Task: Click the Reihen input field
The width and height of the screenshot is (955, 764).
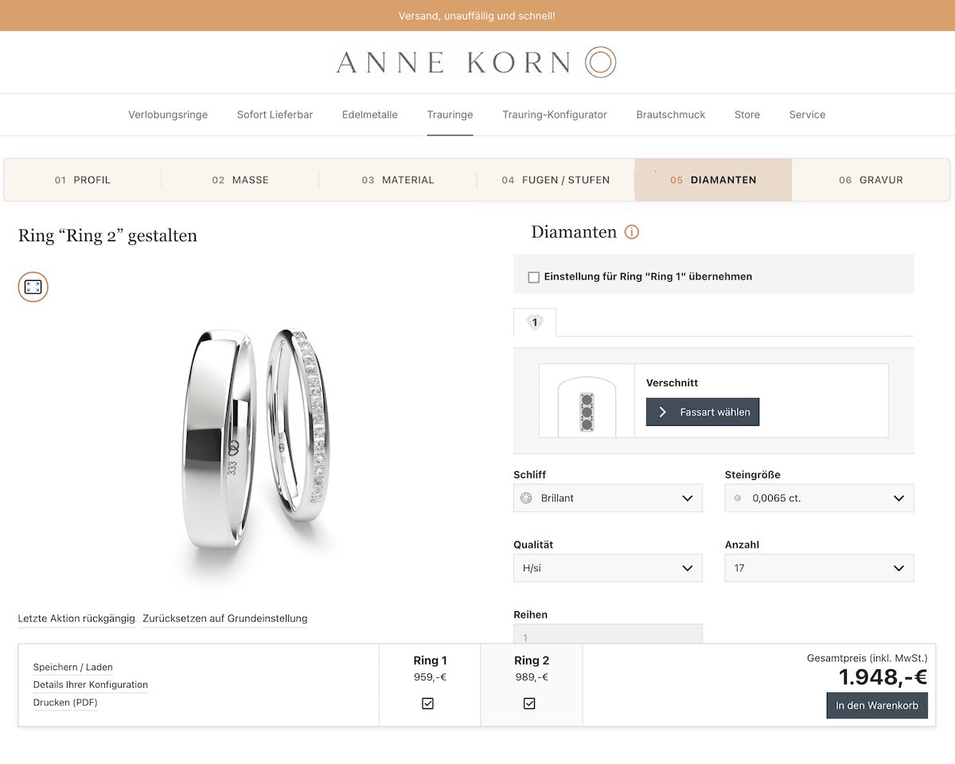Action: tap(608, 634)
